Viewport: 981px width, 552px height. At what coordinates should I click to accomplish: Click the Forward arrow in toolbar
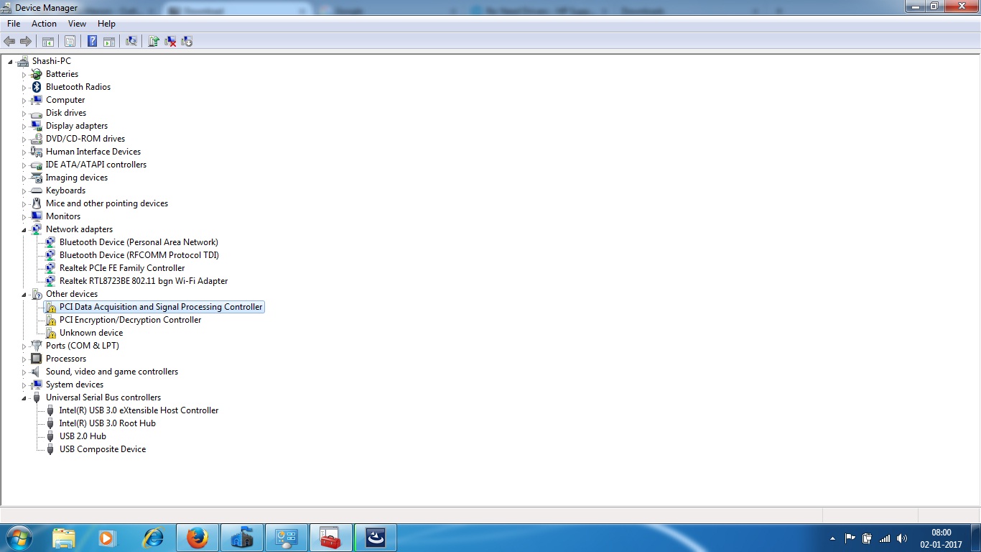(x=26, y=42)
